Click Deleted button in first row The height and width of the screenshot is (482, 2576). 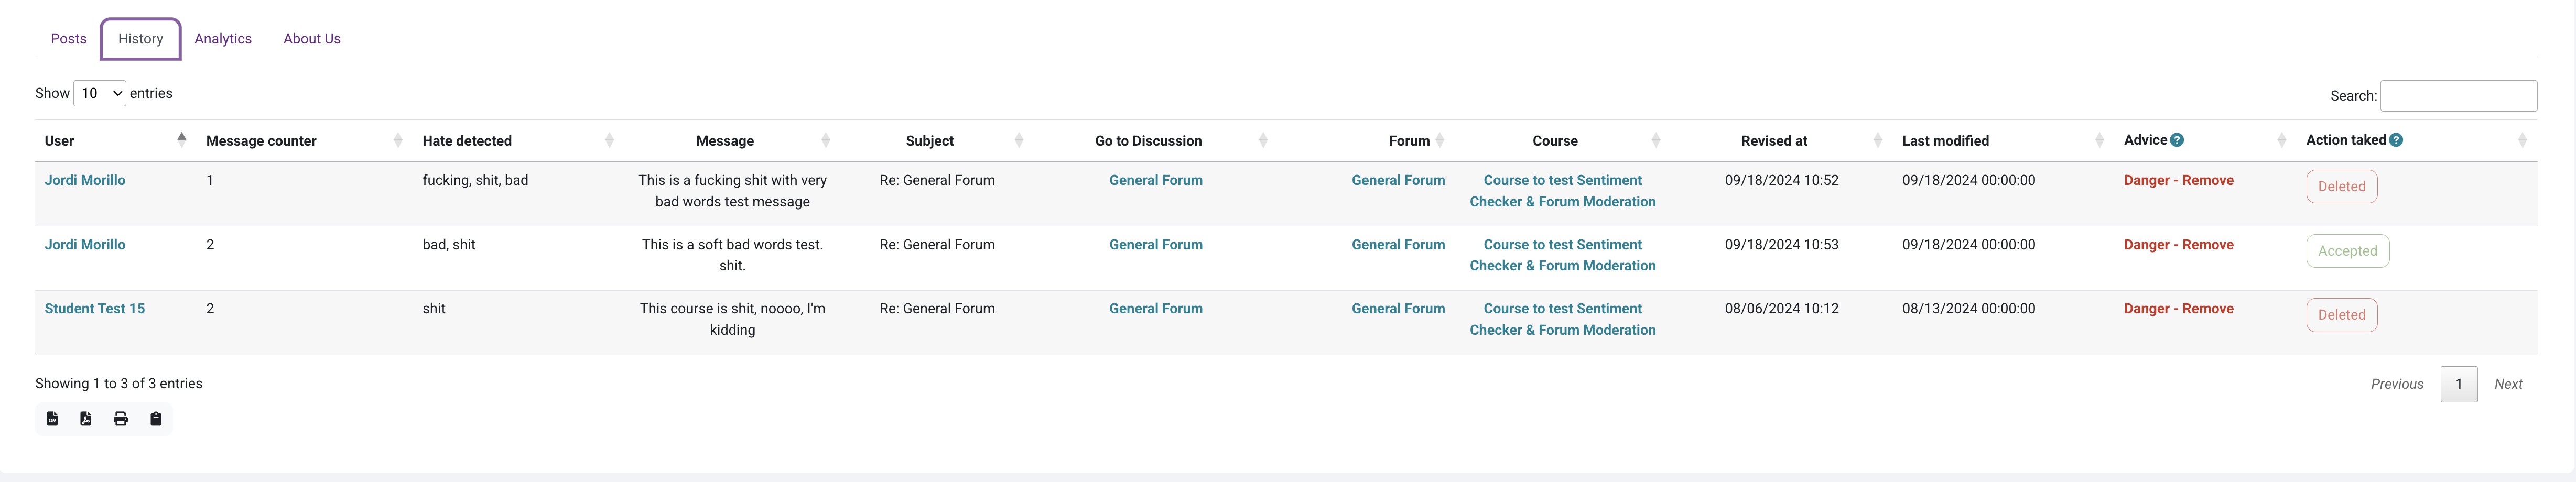pyautogui.click(x=2341, y=187)
